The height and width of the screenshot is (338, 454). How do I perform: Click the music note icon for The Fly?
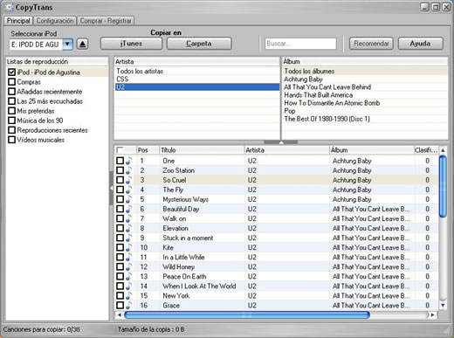pos(128,190)
